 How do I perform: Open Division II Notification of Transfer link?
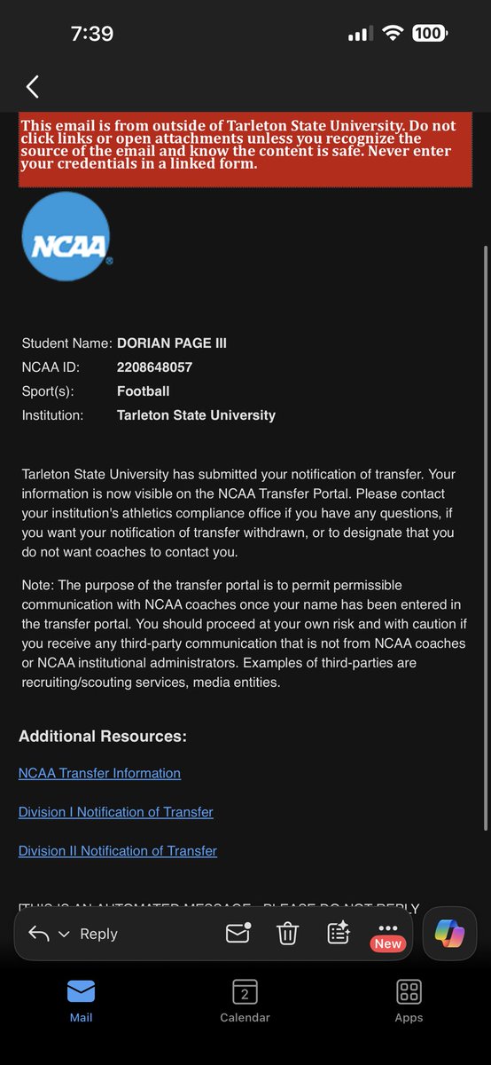click(x=118, y=851)
